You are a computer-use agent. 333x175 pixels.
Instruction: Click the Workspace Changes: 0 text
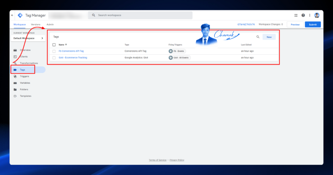point(271,24)
